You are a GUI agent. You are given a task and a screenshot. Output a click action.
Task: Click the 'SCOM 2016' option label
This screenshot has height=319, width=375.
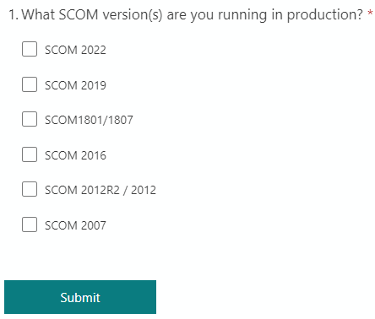click(x=75, y=155)
